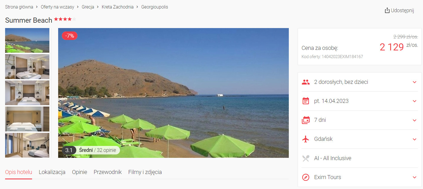Click the hotel star rating icons
The width and height of the screenshot is (423, 189).
65,19
